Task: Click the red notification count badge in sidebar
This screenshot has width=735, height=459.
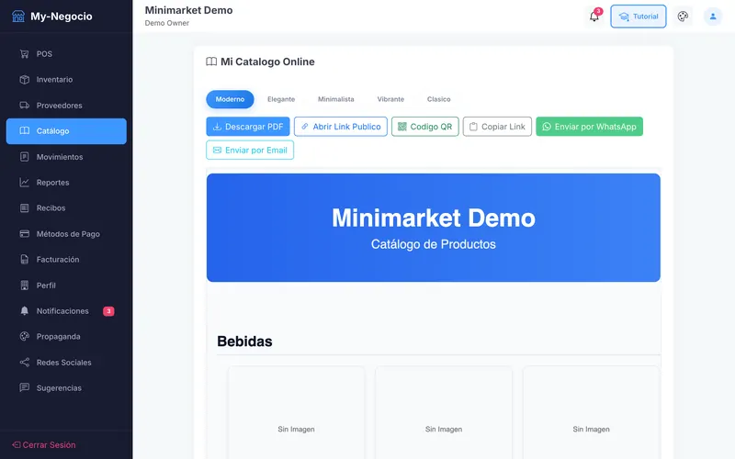Action: (x=108, y=311)
